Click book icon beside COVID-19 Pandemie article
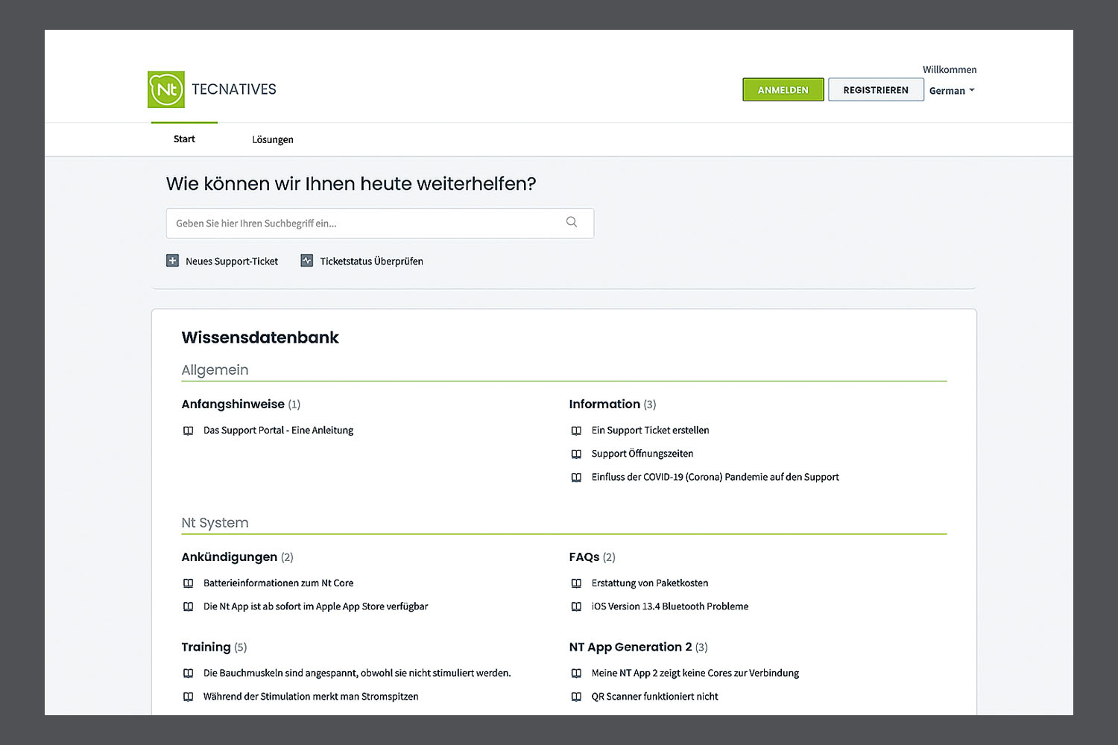This screenshot has height=745, width=1118. 576,478
